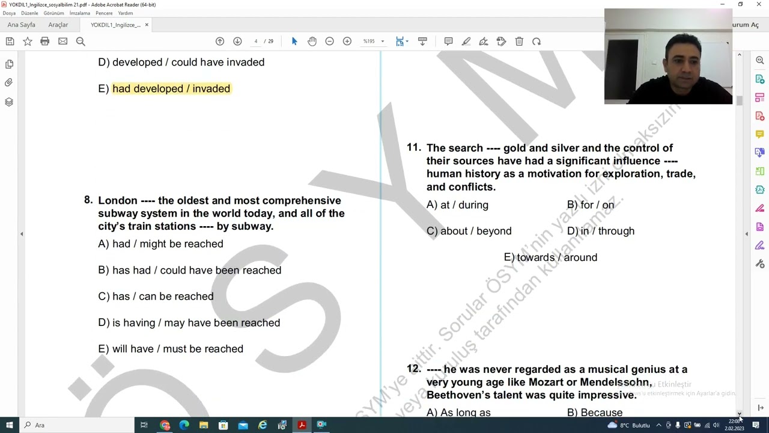Select the YOKDIL1_Ingilizce document tab
769x433 pixels.
click(116, 25)
